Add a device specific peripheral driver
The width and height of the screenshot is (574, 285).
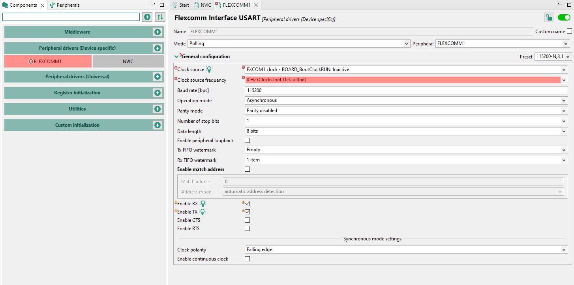(157, 48)
